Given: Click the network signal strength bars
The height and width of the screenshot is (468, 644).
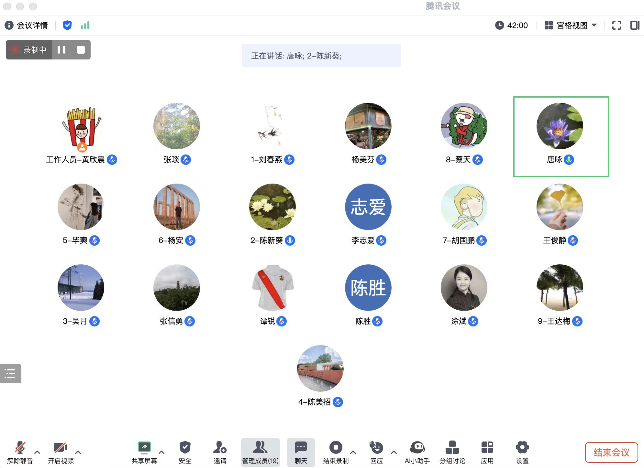Looking at the screenshot, I should coord(85,25).
